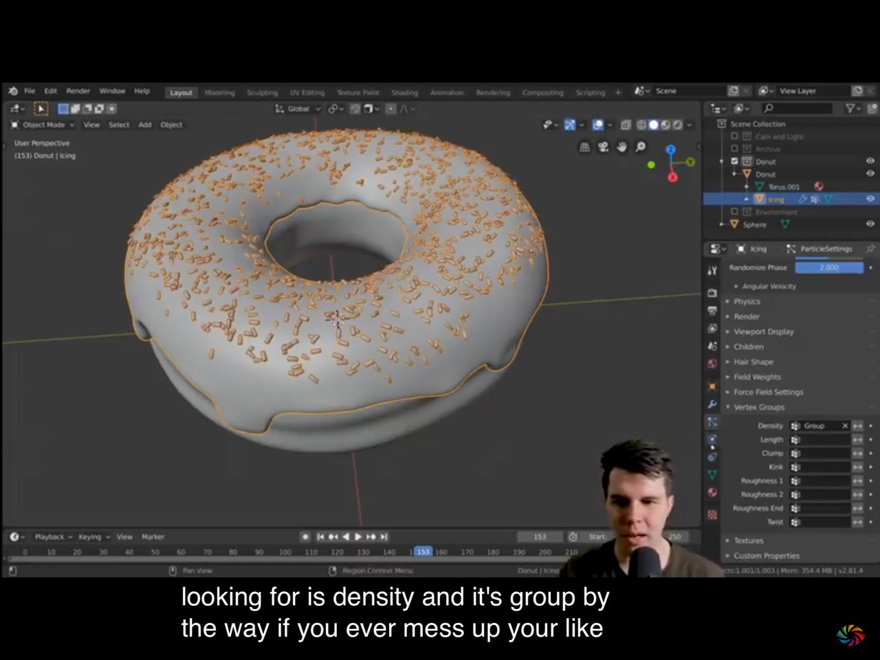This screenshot has width=880, height=660.
Task: Click the pan view hand icon
Action: click(x=621, y=146)
